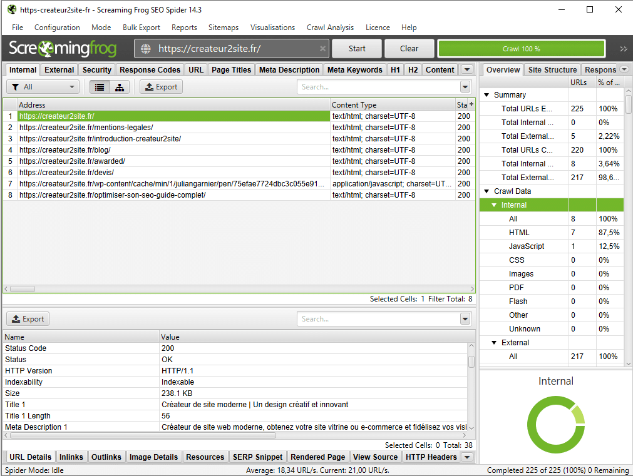The height and width of the screenshot is (476, 633).
Task: Collapse the Internal tree node
Action: tap(494, 205)
